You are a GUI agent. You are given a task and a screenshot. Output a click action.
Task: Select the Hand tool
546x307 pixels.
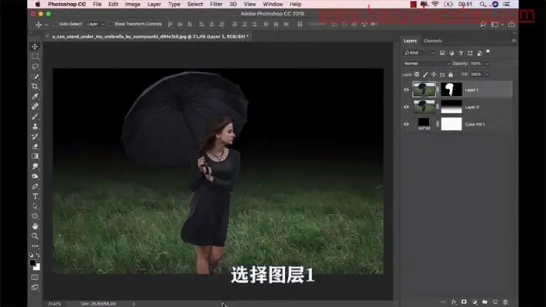pyautogui.click(x=35, y=226)
